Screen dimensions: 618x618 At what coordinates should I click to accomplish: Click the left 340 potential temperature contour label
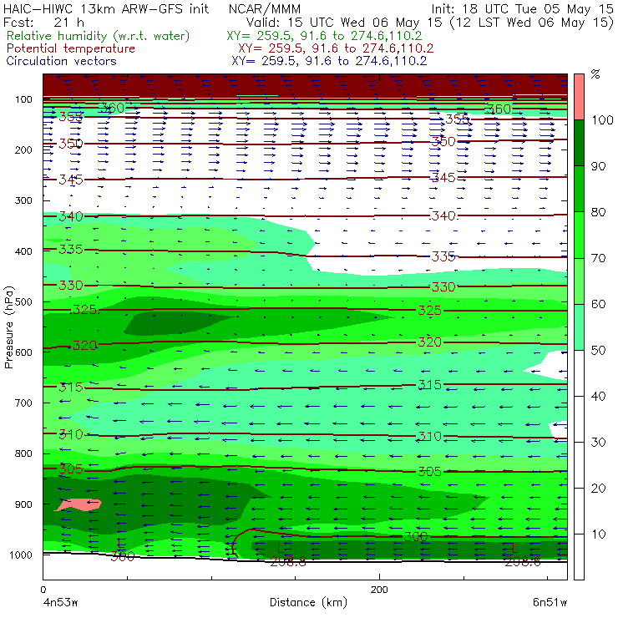click(71, 216)
